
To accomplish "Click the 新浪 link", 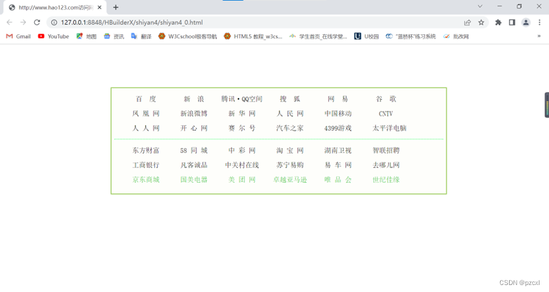I will [x=194, y=99].
